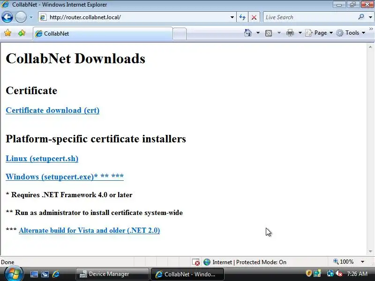Click the security shield tray icon
This screenshot has height=281, width=375.
pos(308,273)
